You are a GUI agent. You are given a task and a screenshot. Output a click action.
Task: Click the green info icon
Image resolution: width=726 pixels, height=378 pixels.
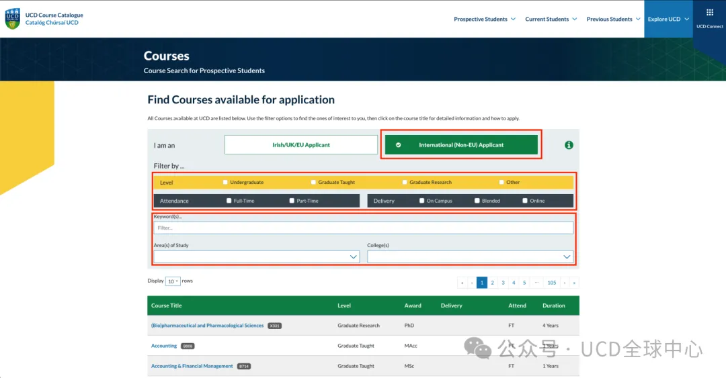point(569,145)
